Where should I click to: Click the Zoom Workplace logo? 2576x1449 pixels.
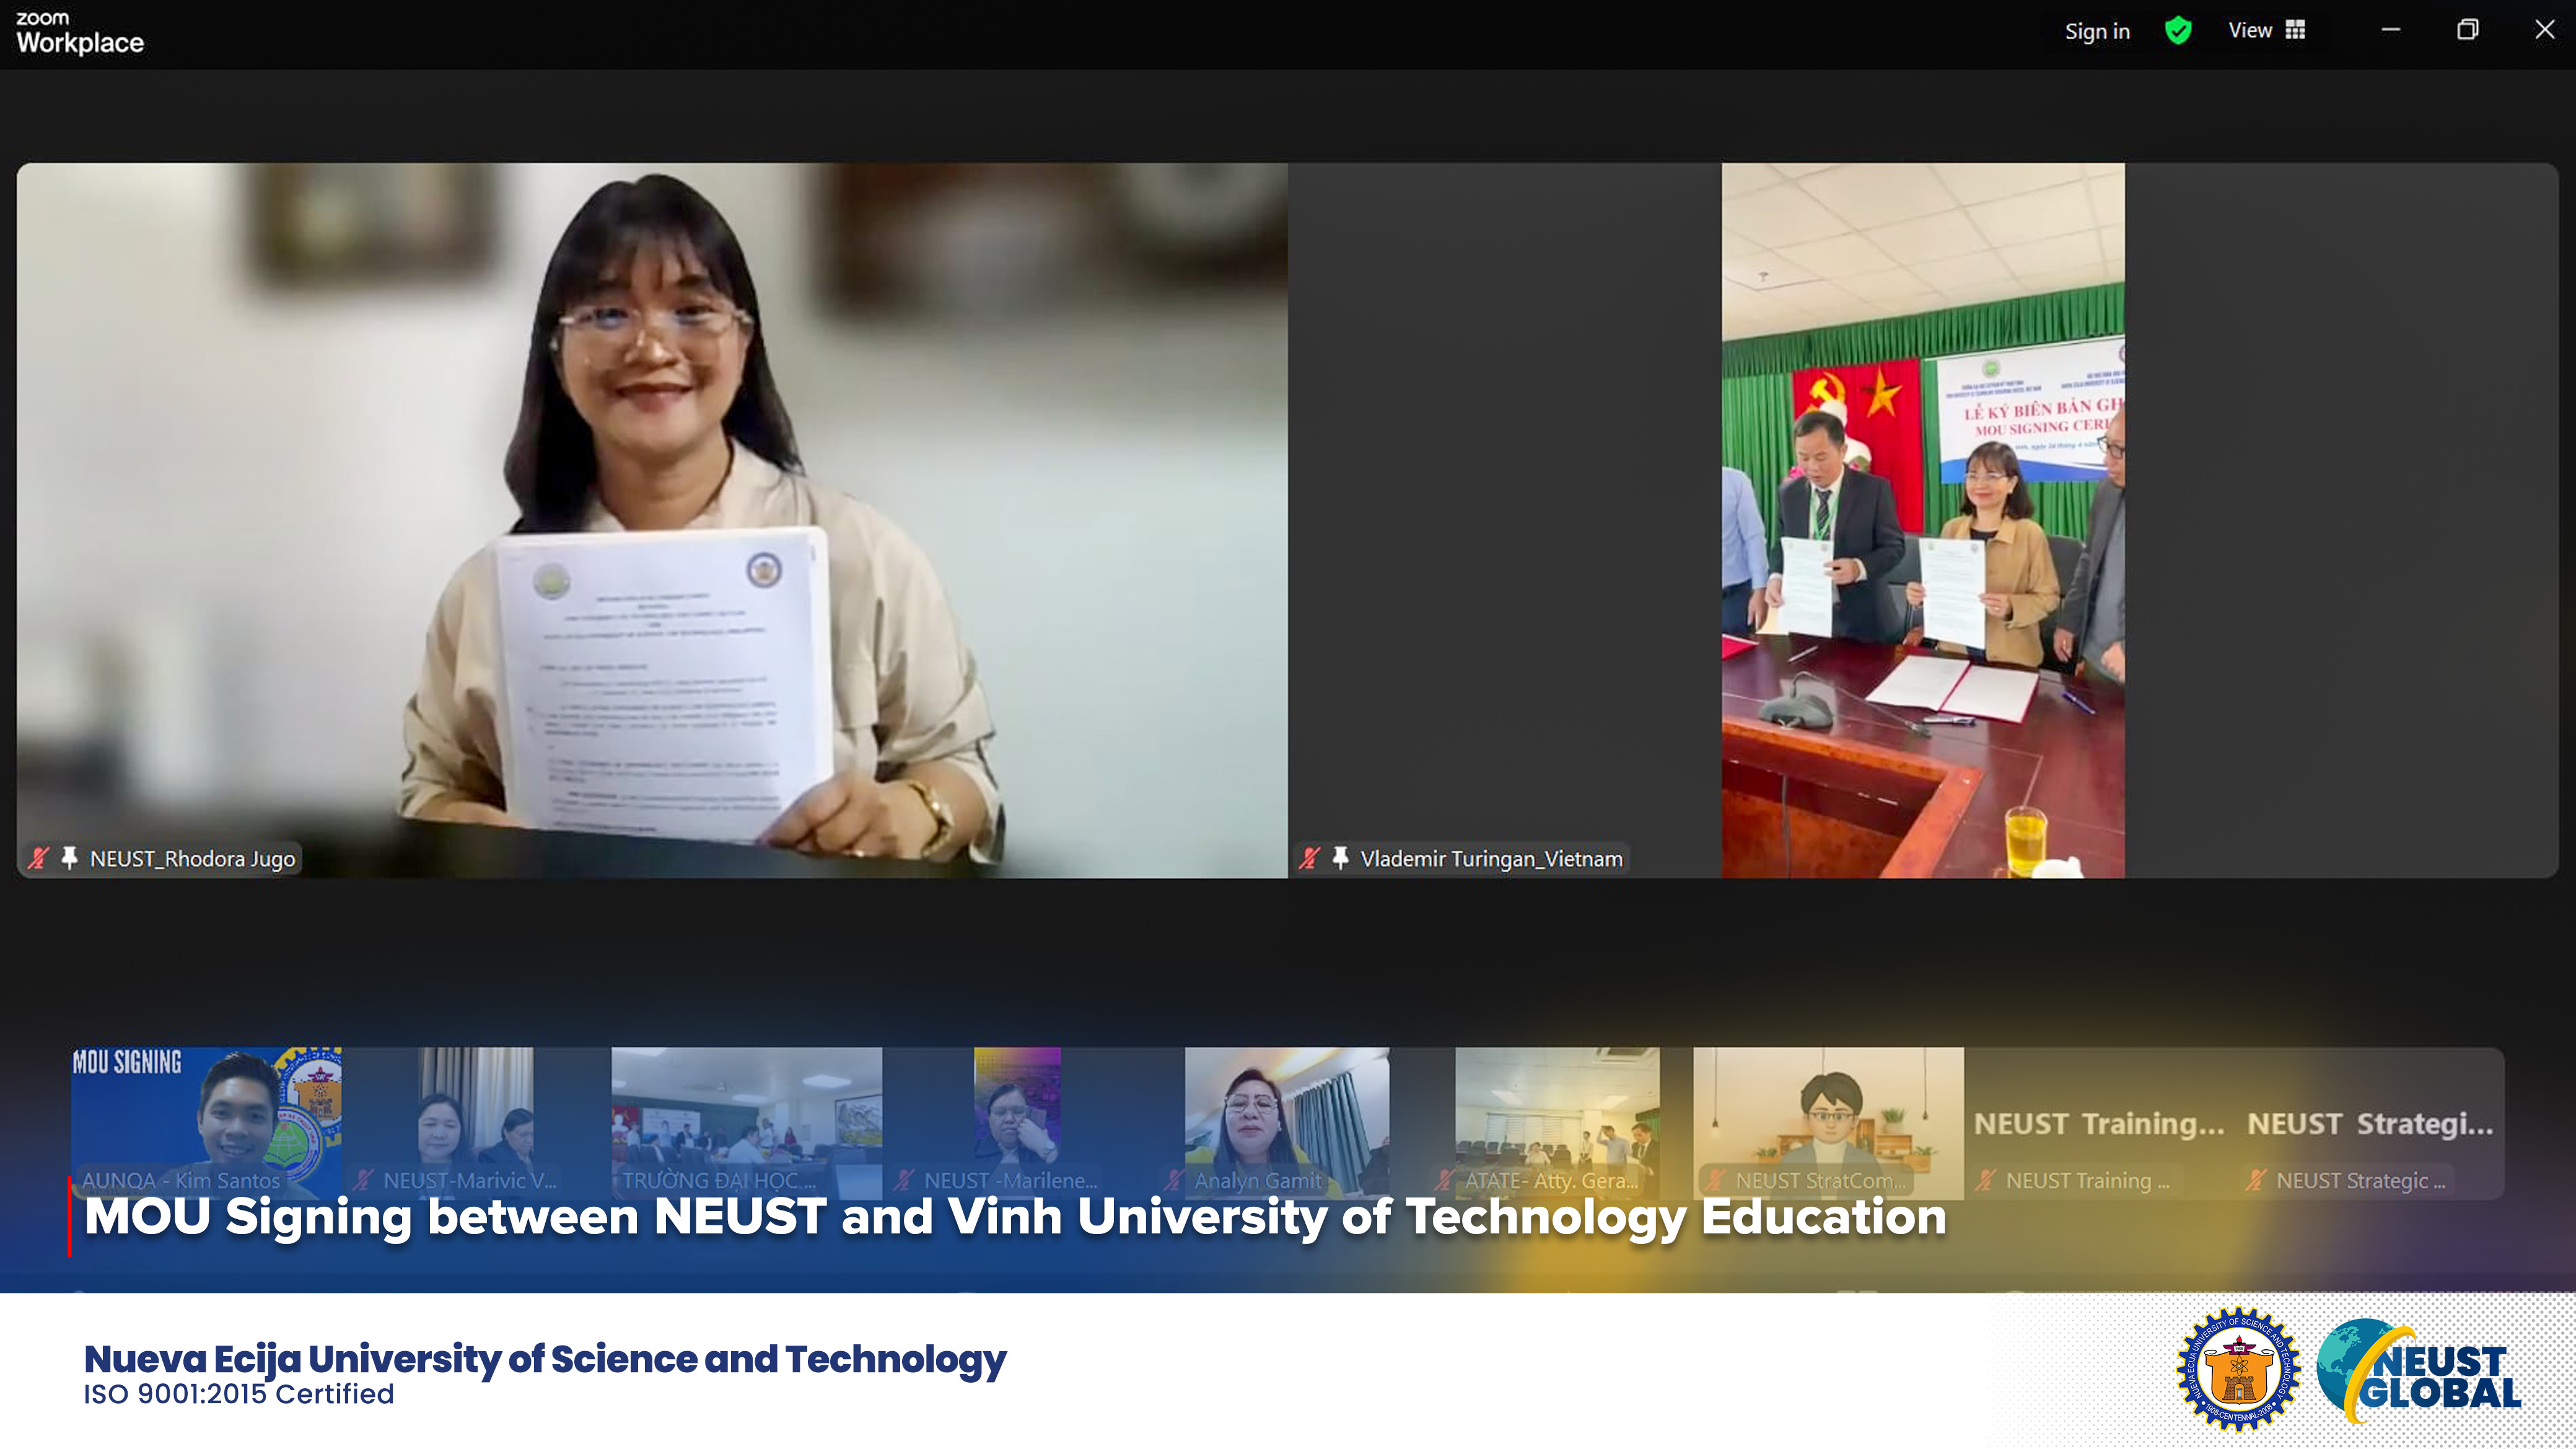79,33
